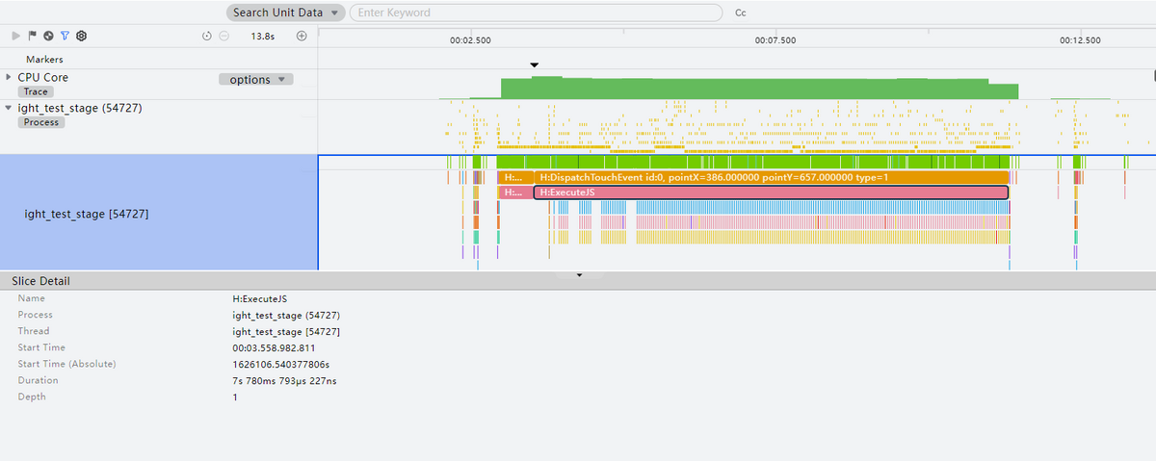Click the Trace tag under CPU Core
This screenshot has height=461, width=1156.
(x=36, y=91)
